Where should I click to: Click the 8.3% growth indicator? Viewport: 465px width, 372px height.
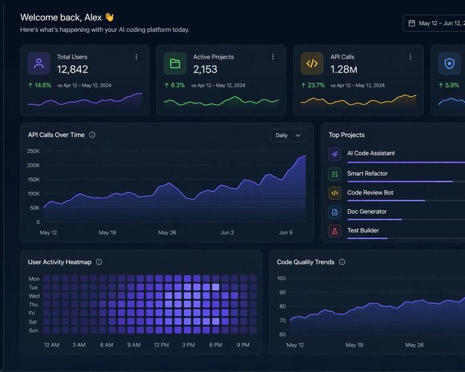(x=175, y=85)
